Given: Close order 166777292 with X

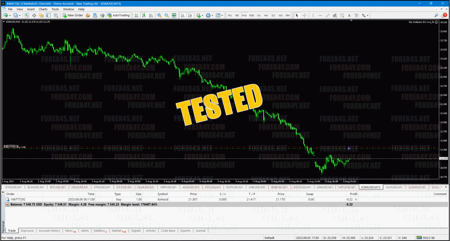Looking at the screenshot, I should click(x=355, y=200).
